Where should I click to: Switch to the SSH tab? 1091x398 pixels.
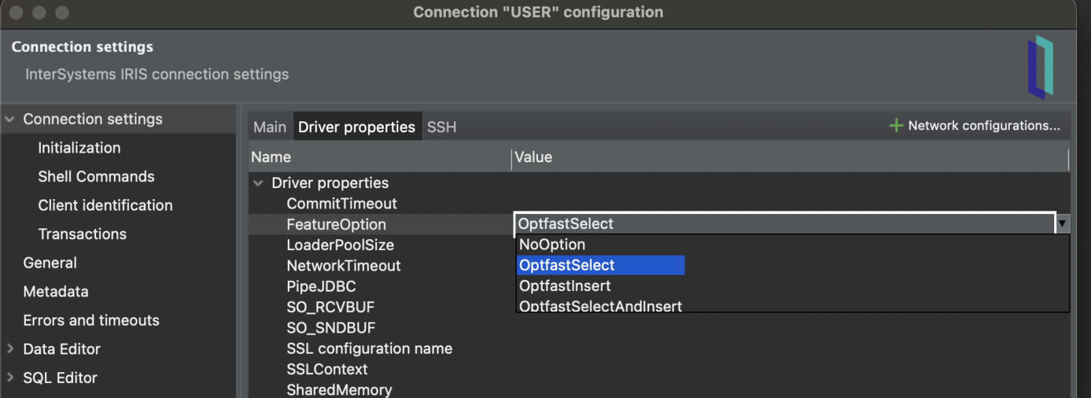coord(441,127)
